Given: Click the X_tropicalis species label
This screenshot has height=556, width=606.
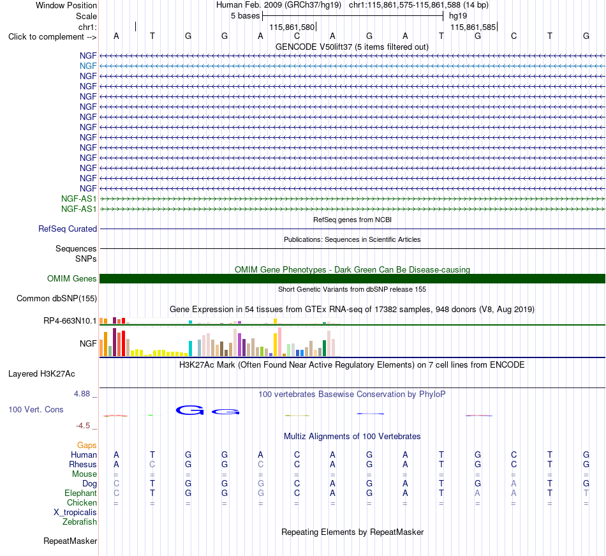Looking at the screenshot, I should [75, 513].
